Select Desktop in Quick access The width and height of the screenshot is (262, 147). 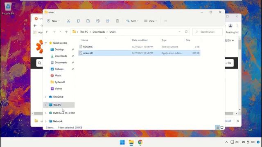(59, 49)
